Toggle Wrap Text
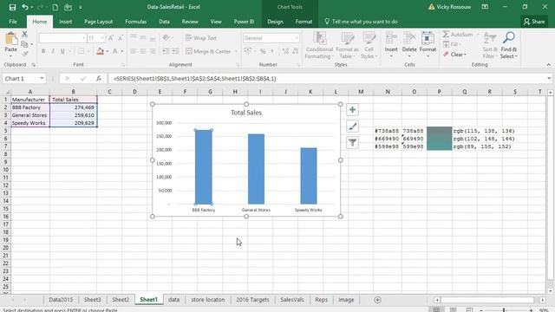555x312 pixels. (x=200, y=38)
